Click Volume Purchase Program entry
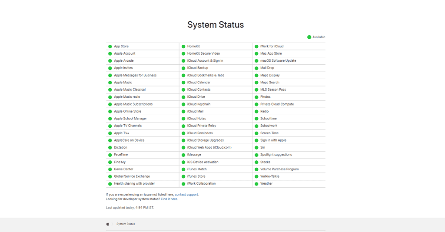 pos(279,169)
